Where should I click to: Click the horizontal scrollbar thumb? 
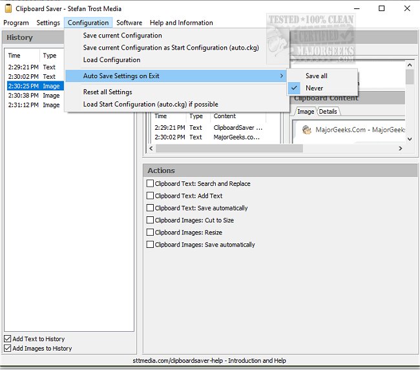pos(229,149)
